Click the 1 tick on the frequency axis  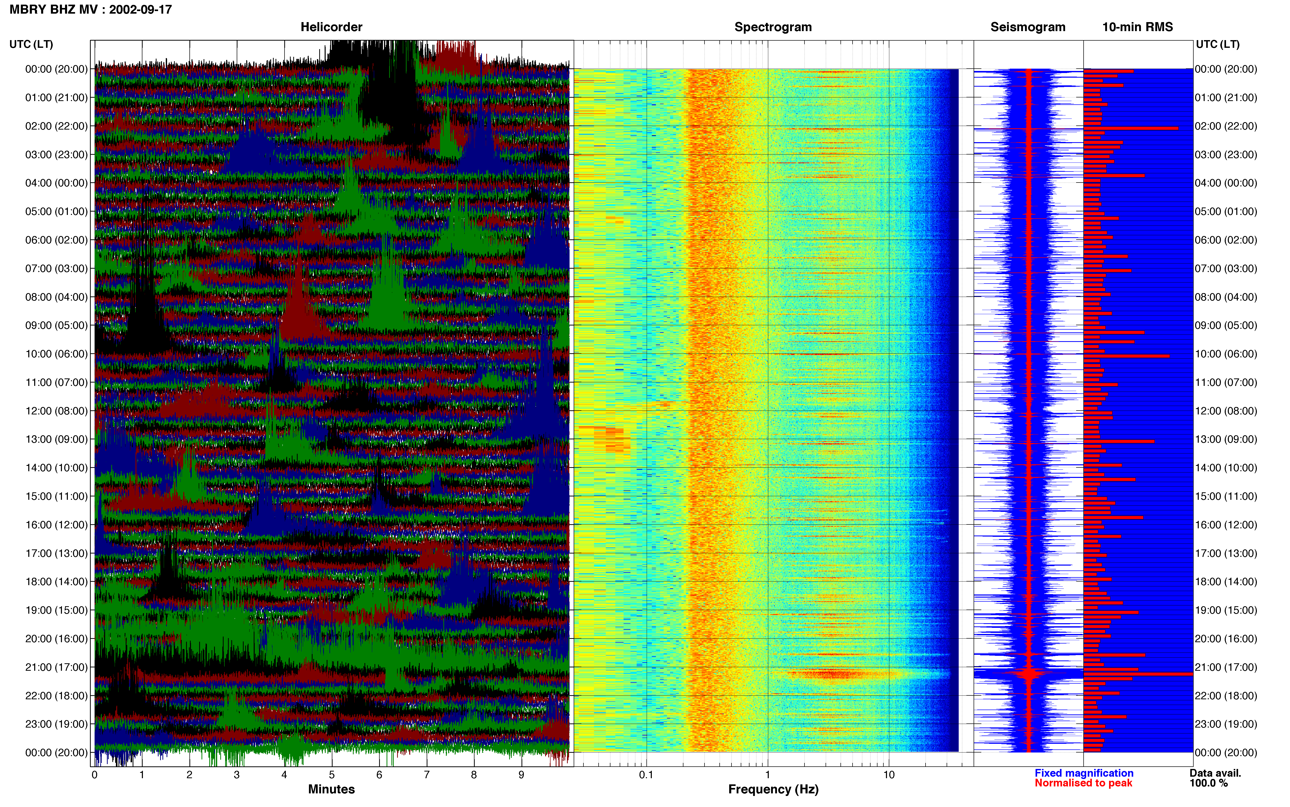click(768, 774)
